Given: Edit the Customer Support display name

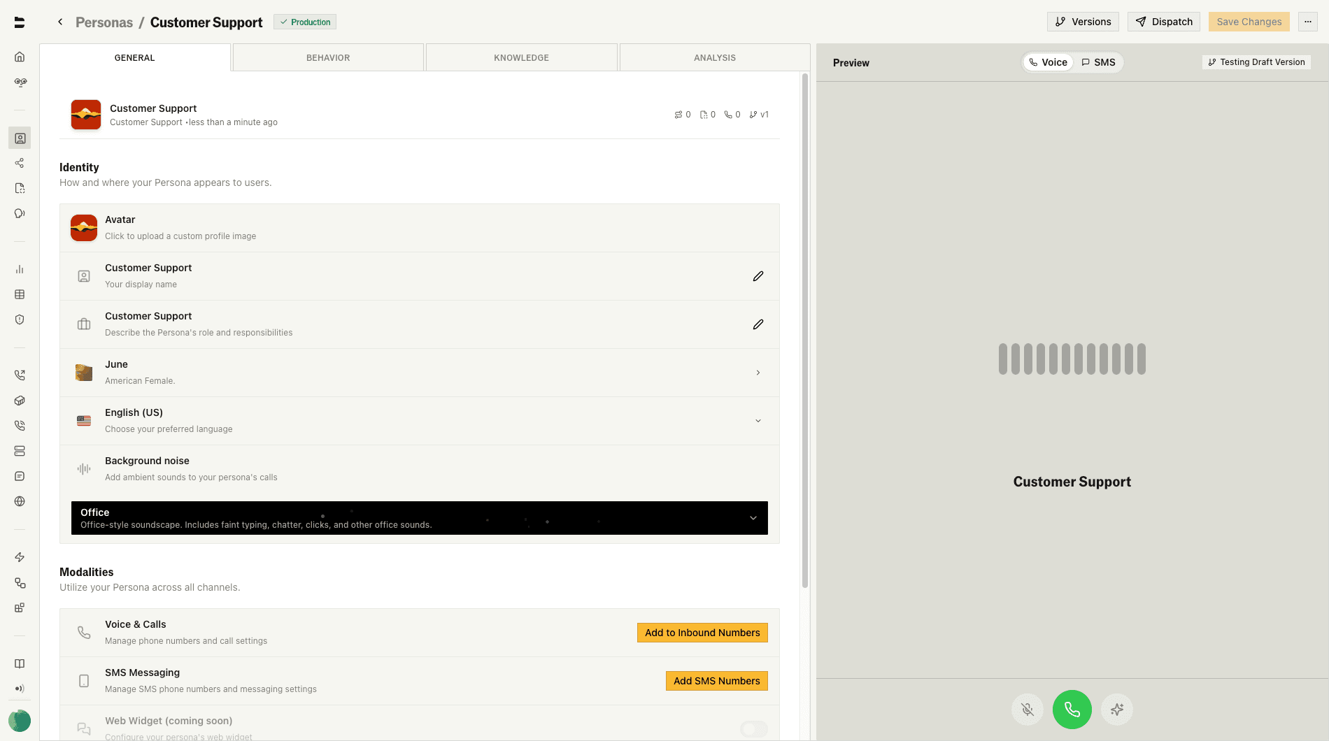Looking at the screenshot, I should click(x=758, y=276).
